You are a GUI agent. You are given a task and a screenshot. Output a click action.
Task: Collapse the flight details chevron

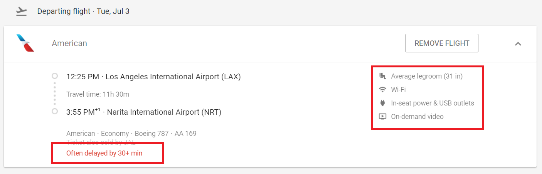(518, 43)
